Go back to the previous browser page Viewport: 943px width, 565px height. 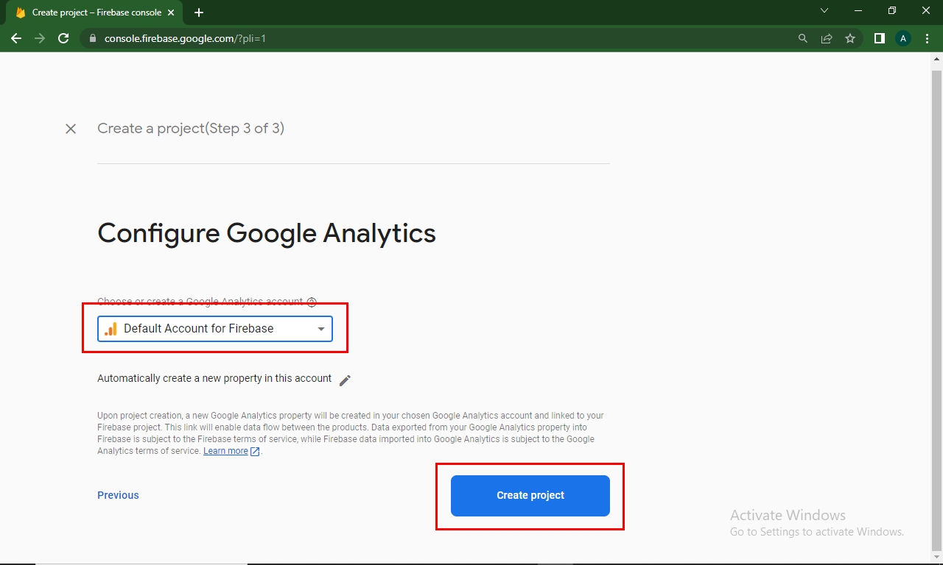(16, 38)
